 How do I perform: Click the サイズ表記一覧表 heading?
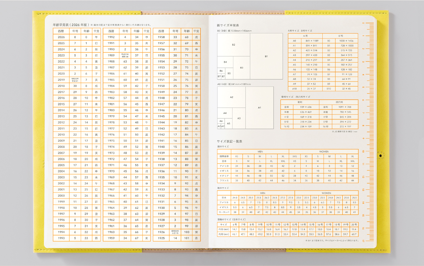229,141
